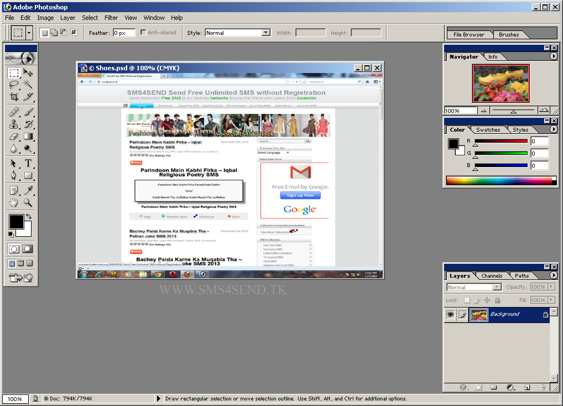563x406 pixels.
Task: Hide the Background layer with eye icon
Action: tap(450, 315)
